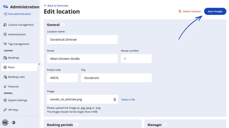Click the Plans layers icon

(5, 67)
